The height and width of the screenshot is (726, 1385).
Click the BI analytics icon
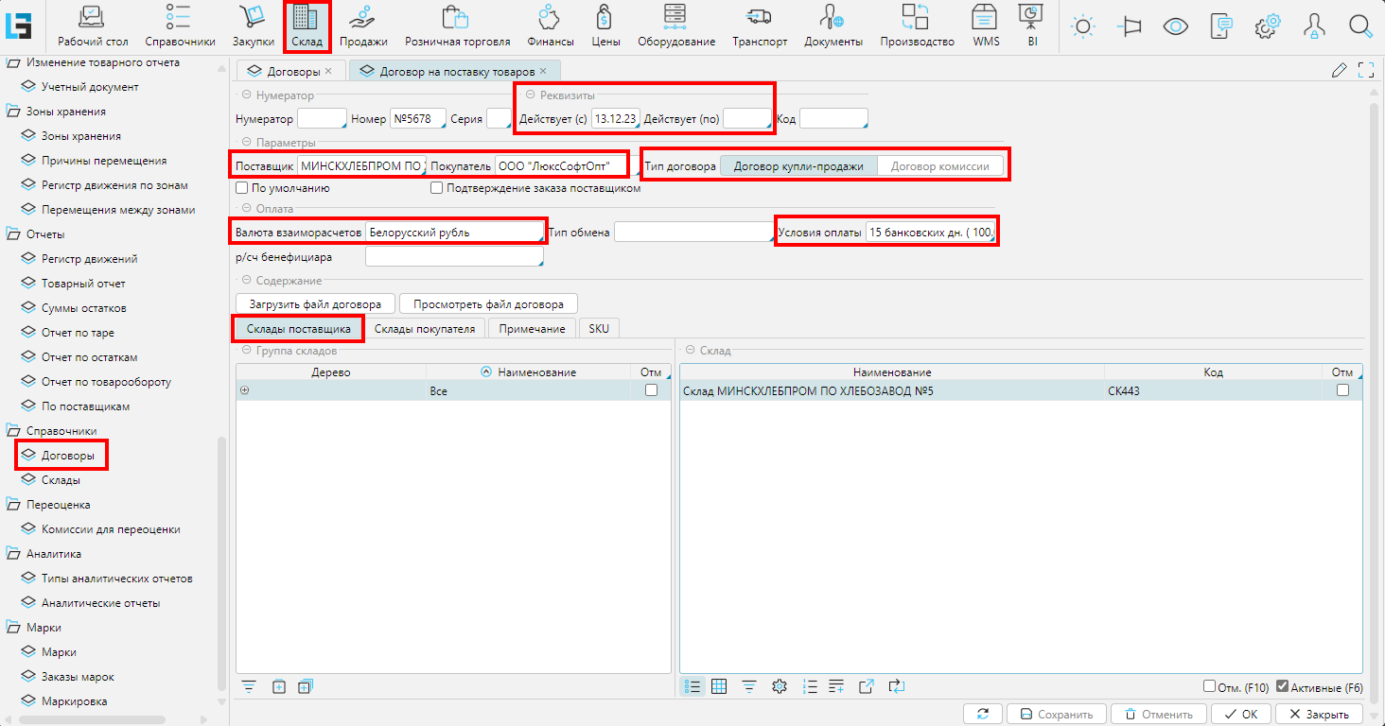point(1031,17)
